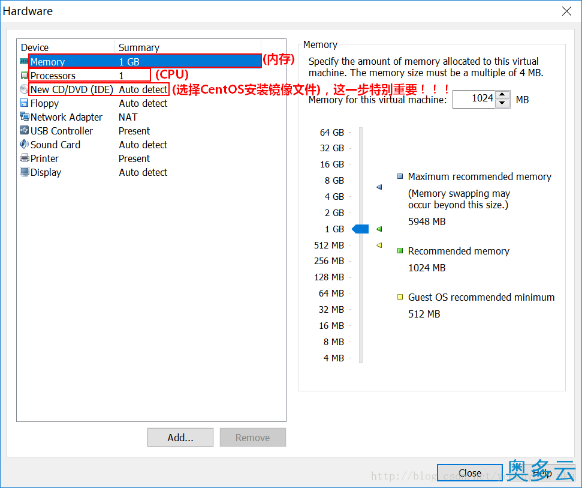Click the Sound Card speaker icon

24,144
